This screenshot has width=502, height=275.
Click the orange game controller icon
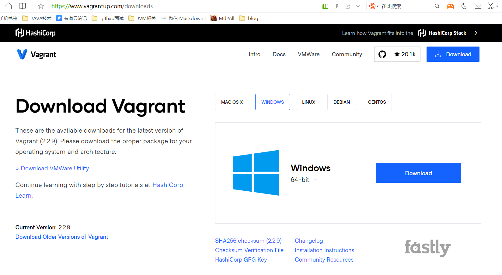[450, 6]
